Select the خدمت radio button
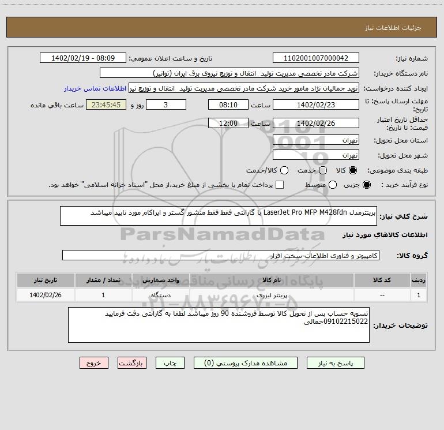This screenshot has height=430, width=444. click(x=323, y=170)
